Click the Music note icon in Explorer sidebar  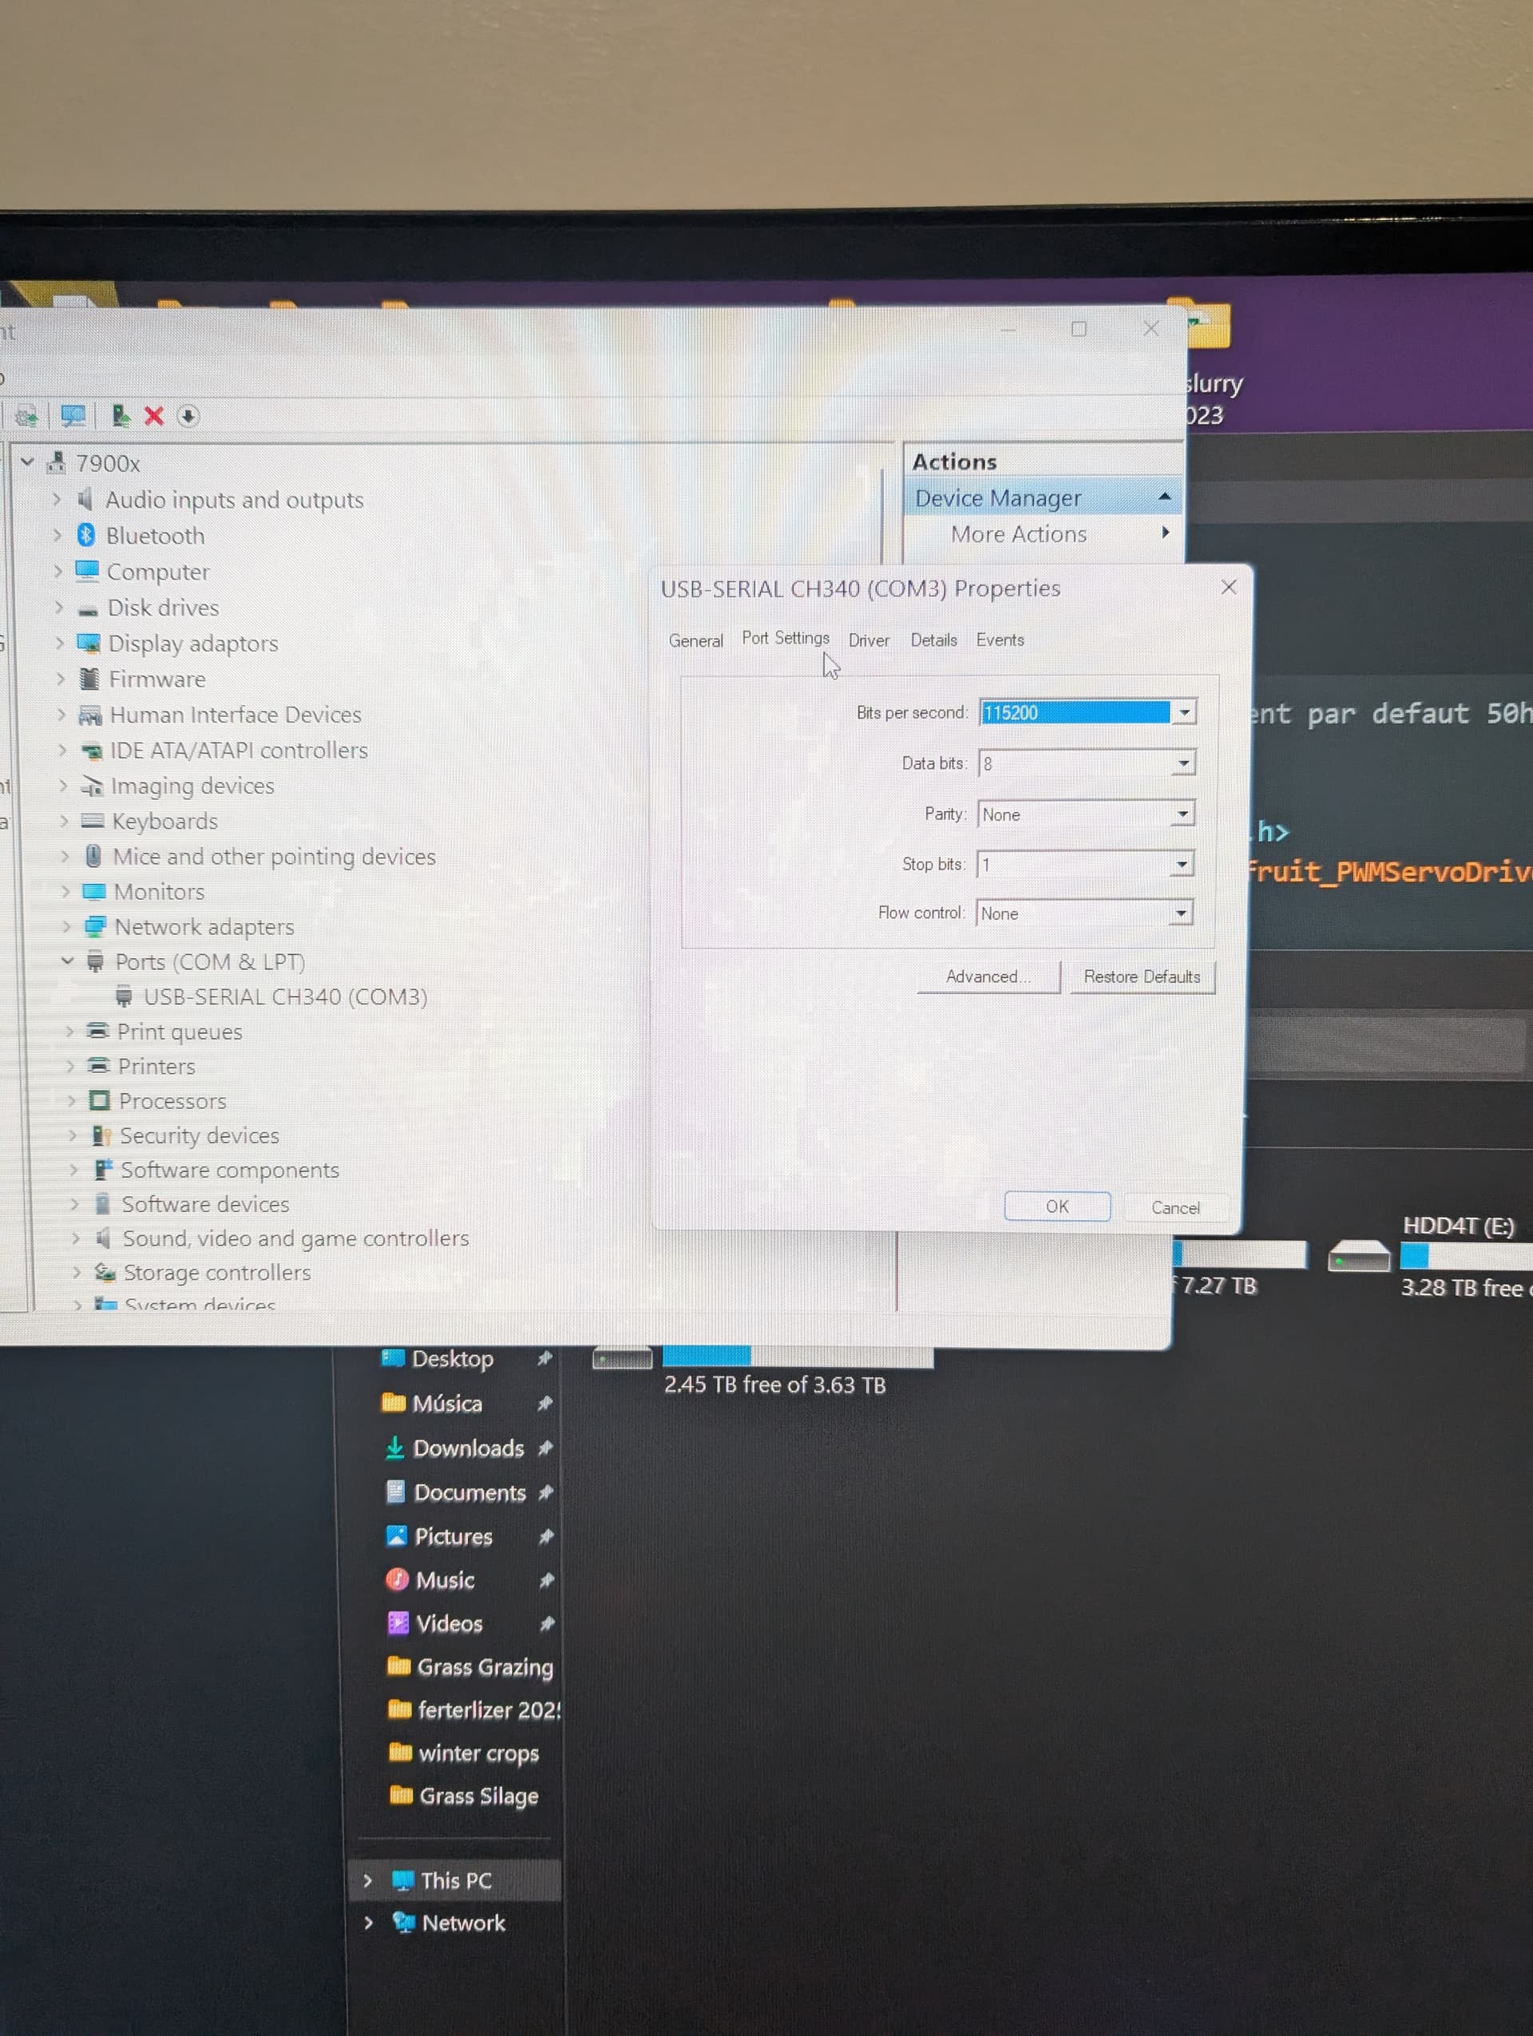[x=397, y=1579]
